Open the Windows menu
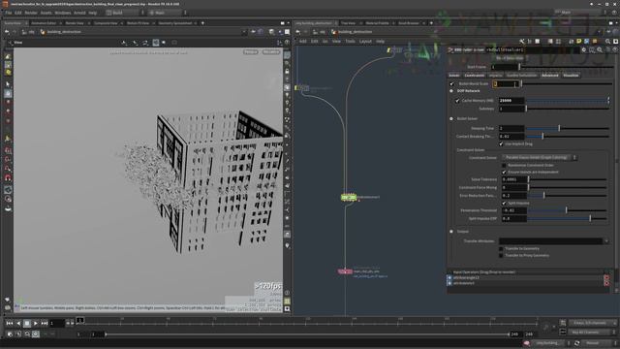620x349 pixels. click(x=62, y=13)
